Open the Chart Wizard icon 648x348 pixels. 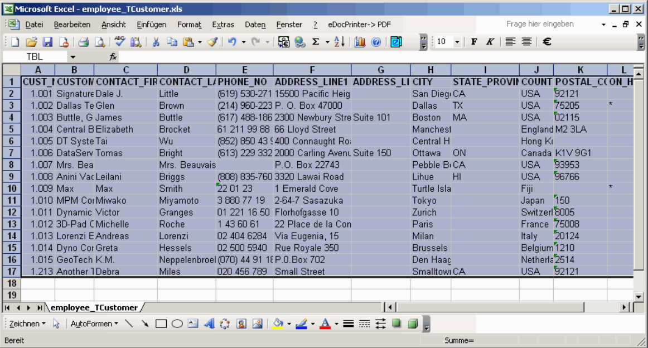pyautogui.click(x=359, y=42)
